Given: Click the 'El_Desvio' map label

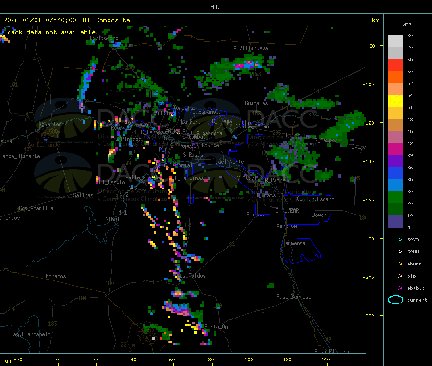Looking at the screenshot, I should click(x=112, y=182).
